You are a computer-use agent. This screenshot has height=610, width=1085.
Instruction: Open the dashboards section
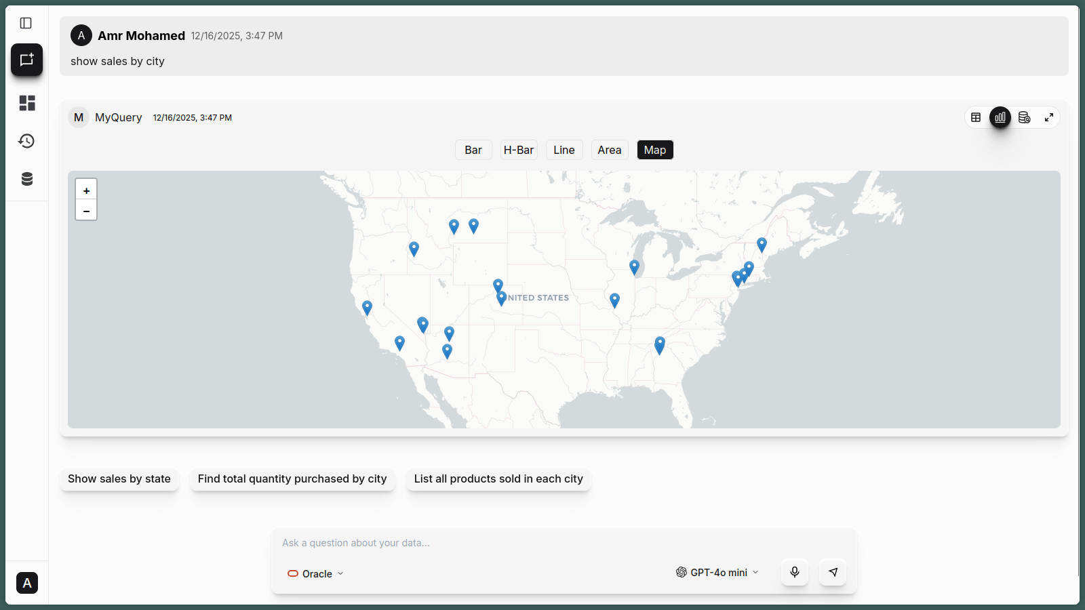26,103
